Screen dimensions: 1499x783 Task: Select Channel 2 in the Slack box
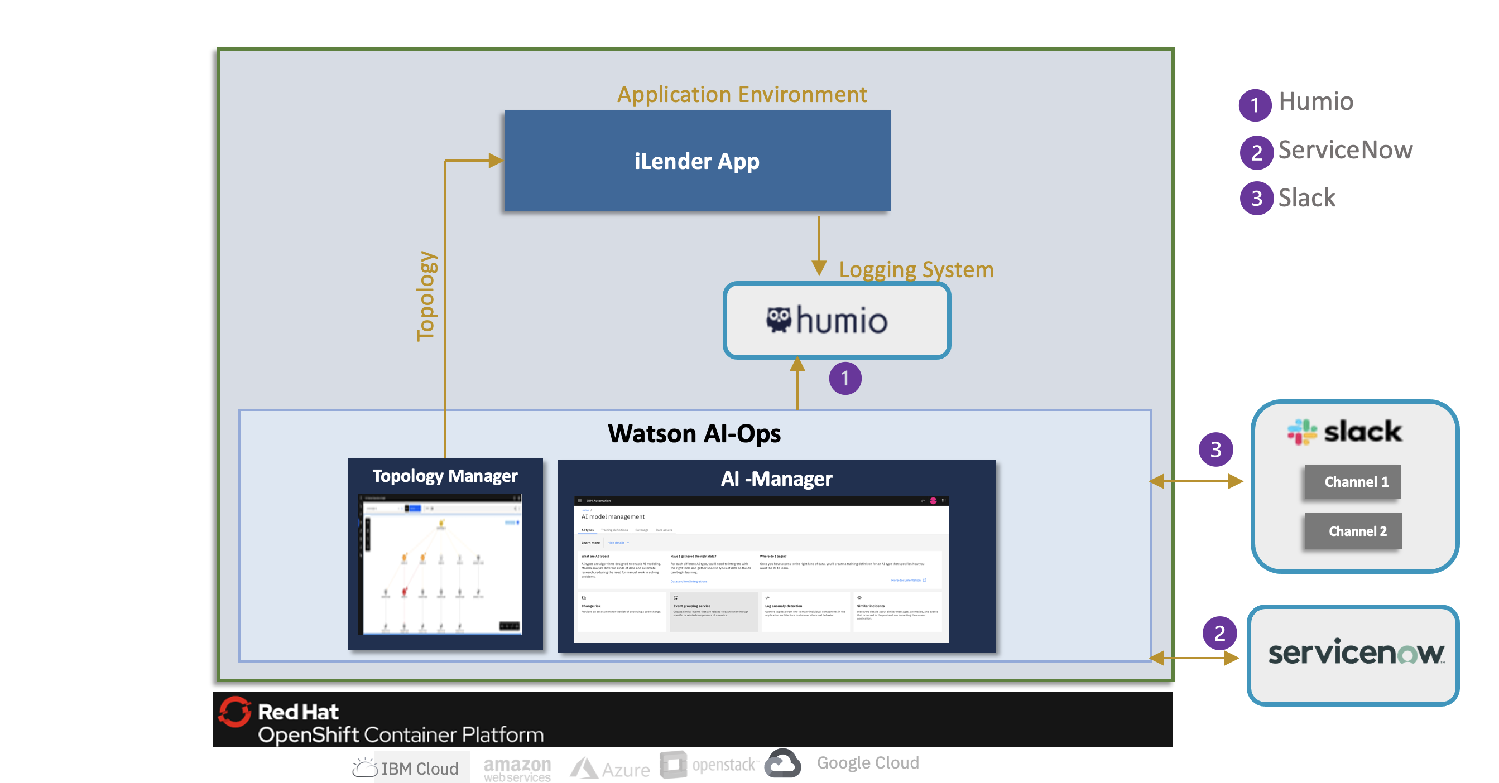pyautogui.click(x=1353, y=531)
